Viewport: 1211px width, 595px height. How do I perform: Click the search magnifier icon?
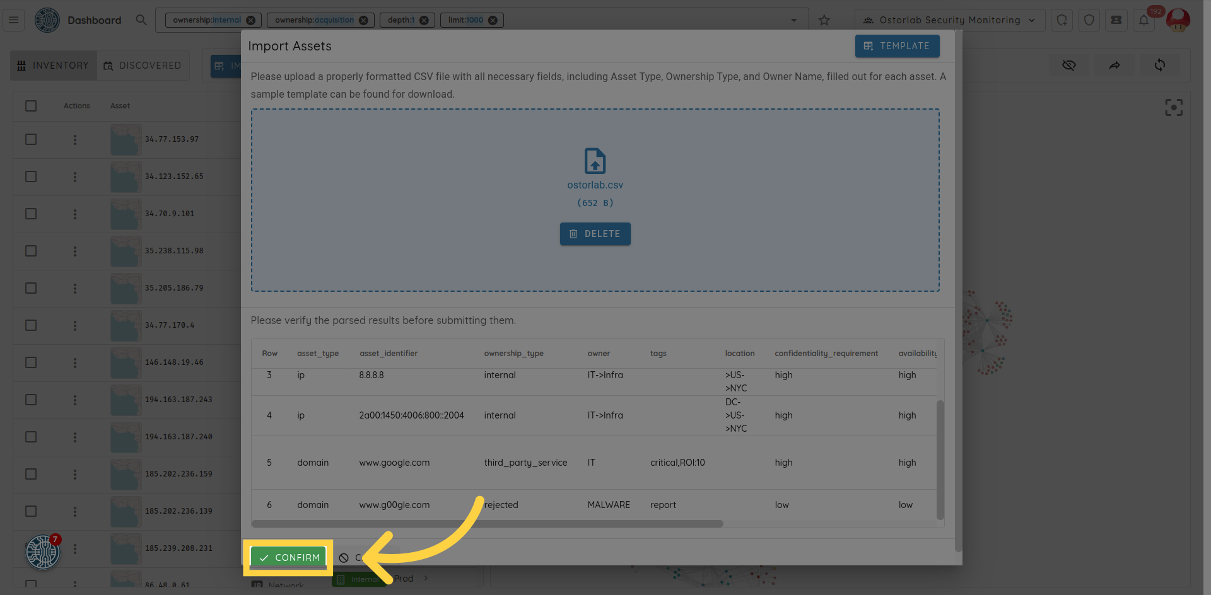tap(141, 20)
